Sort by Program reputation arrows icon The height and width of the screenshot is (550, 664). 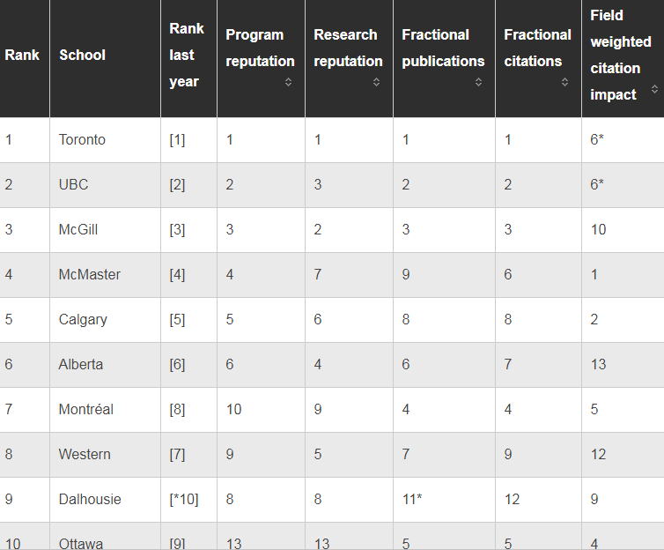pyautogui.click(x=288, y=82)
